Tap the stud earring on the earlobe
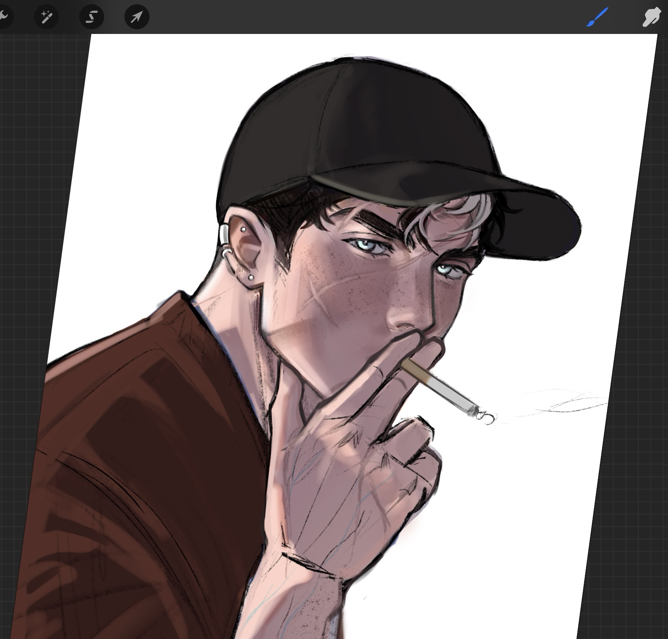The height and width of the screenshot is (639, 668). (251, 277)
